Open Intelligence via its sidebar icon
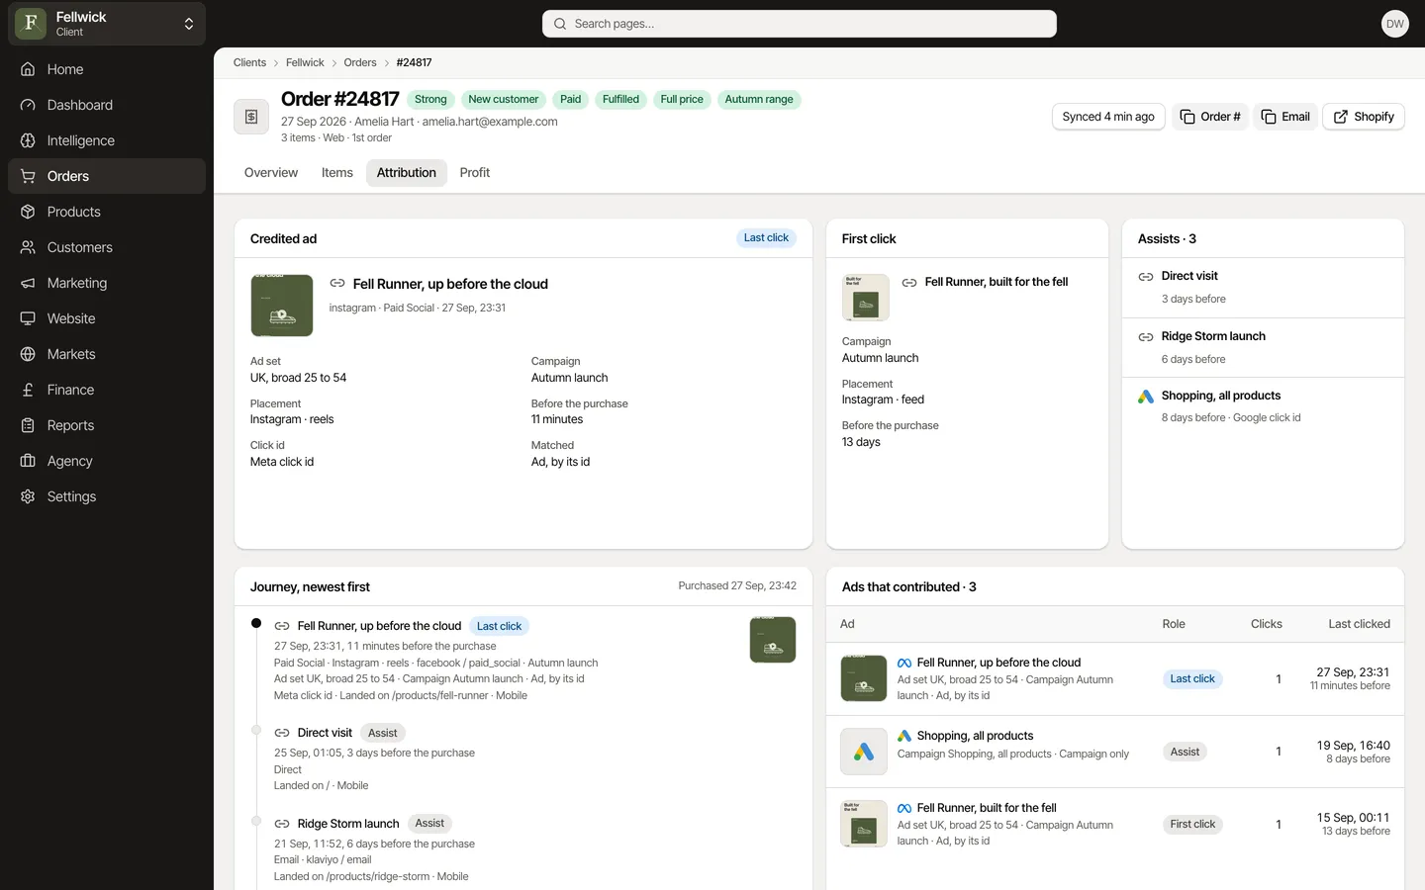The height and width of the screenshot is (890, 1425). coord(28,140)
